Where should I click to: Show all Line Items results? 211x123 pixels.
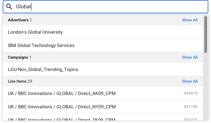tap(190, 81)
